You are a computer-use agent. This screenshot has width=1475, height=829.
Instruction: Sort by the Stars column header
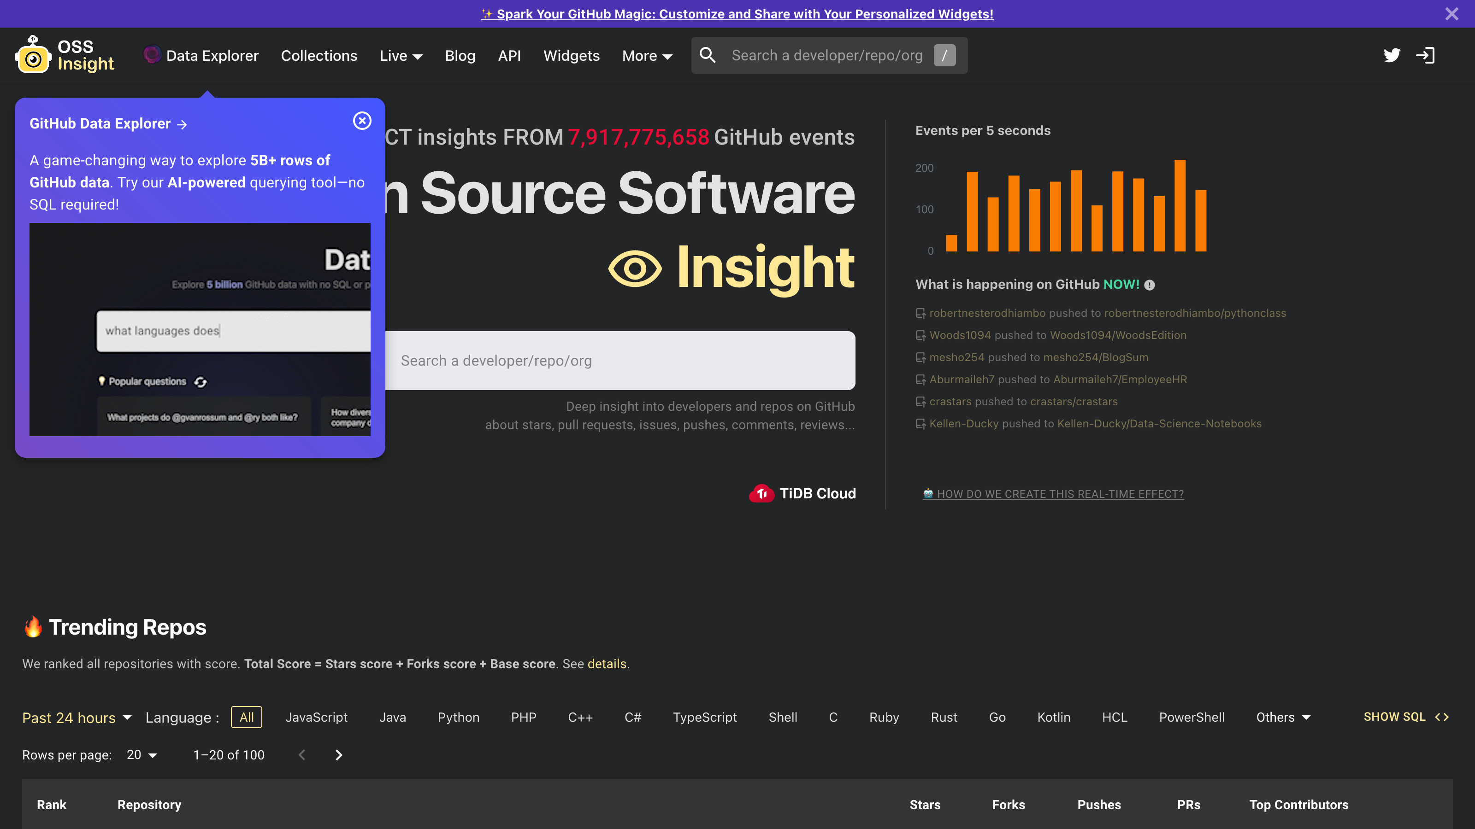[925, 805]
